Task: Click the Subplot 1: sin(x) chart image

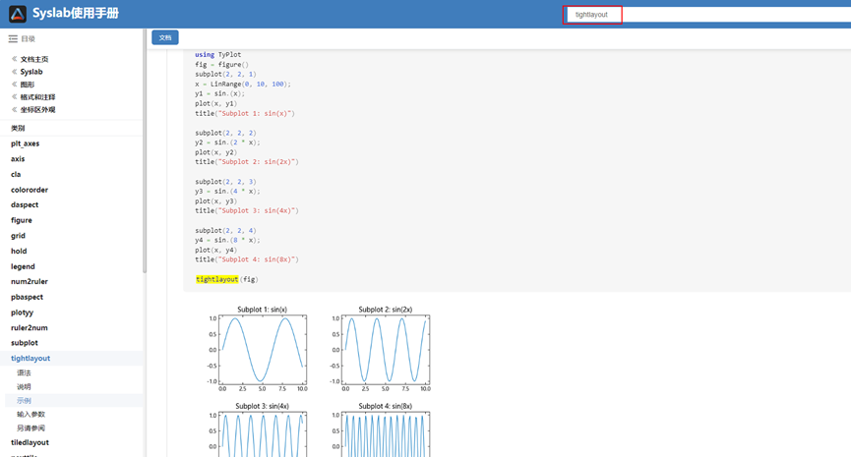Action: pos(257,349)
